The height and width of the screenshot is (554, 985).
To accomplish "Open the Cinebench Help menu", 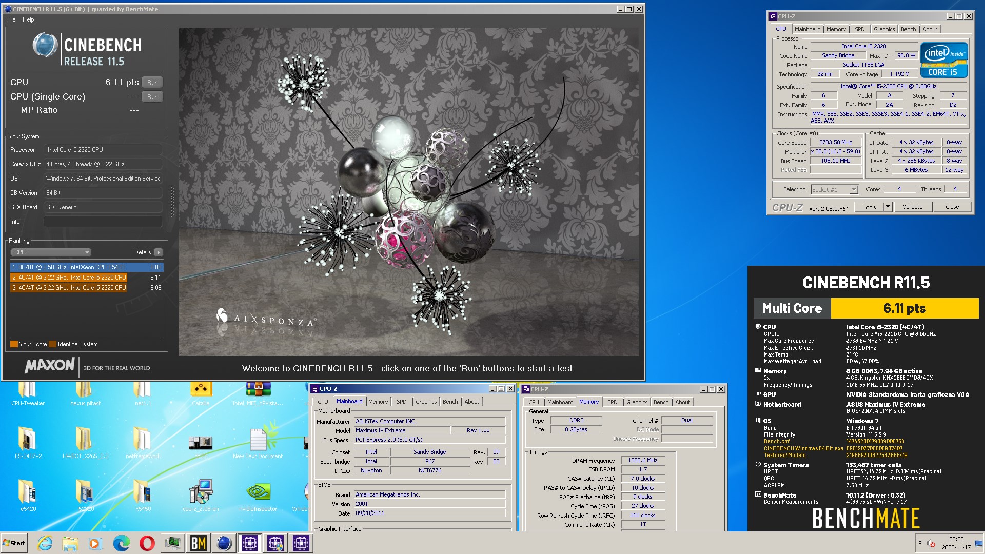I will (x=28, y=19).
